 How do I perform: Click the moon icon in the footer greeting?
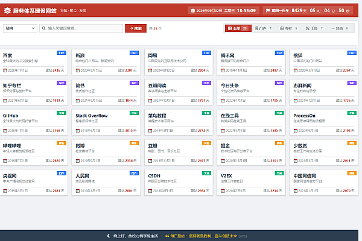pos(109,236)
